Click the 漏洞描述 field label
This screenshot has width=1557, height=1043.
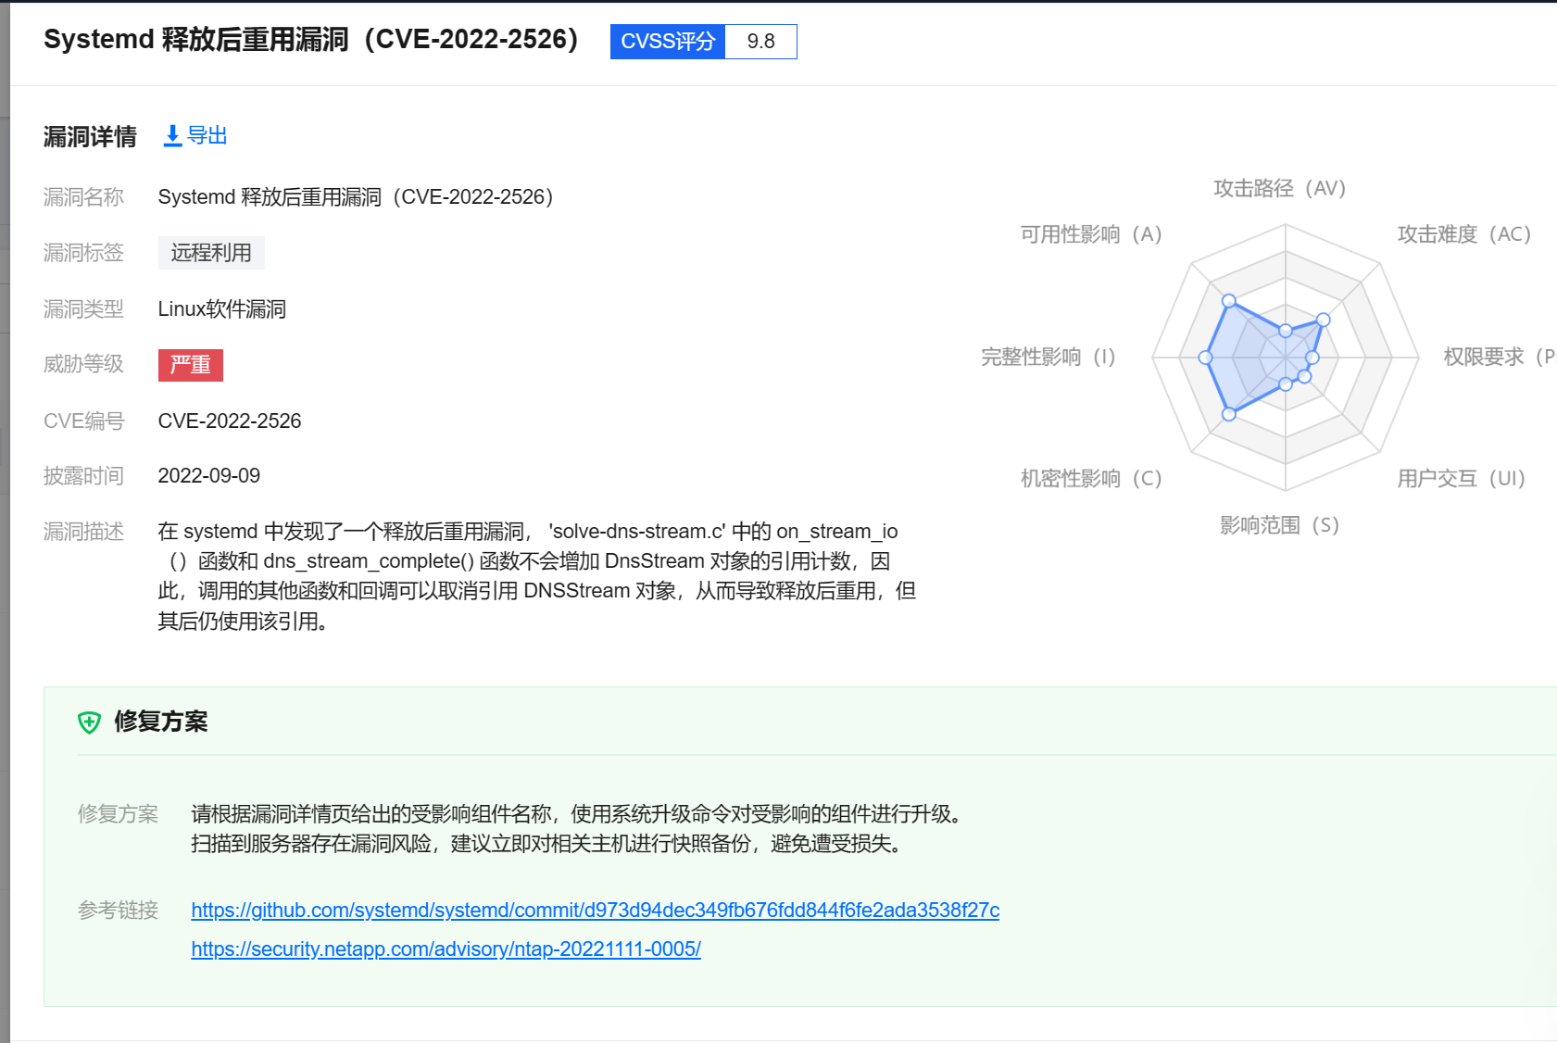83,532
